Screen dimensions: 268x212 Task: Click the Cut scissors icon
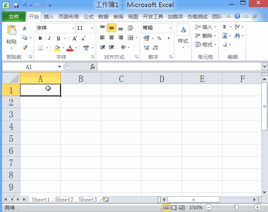click(25, 28)
